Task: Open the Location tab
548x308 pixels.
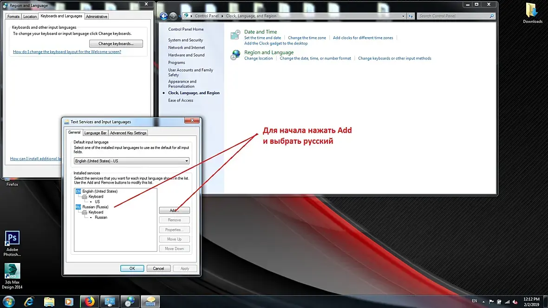Action: [x=30, y=16]
